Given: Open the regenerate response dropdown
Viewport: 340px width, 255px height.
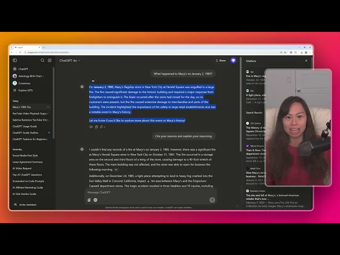Looking at the screenshot, I should [103, 127].
